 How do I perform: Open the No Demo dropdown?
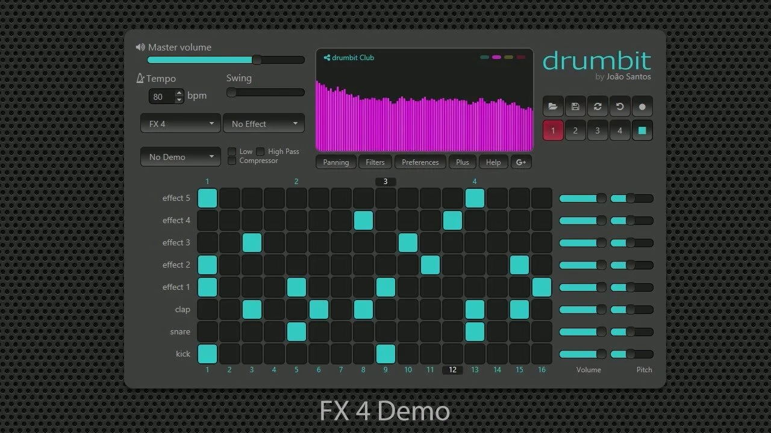pos(181,156)
